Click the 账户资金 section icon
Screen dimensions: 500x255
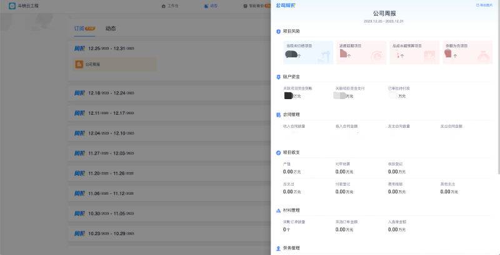[278, 77]
